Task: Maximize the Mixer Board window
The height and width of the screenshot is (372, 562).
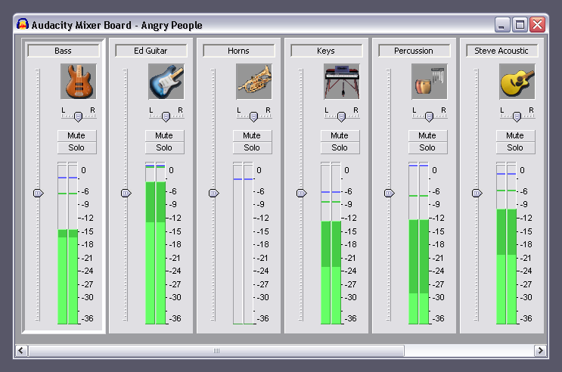Action: click(x=520, y=25)
